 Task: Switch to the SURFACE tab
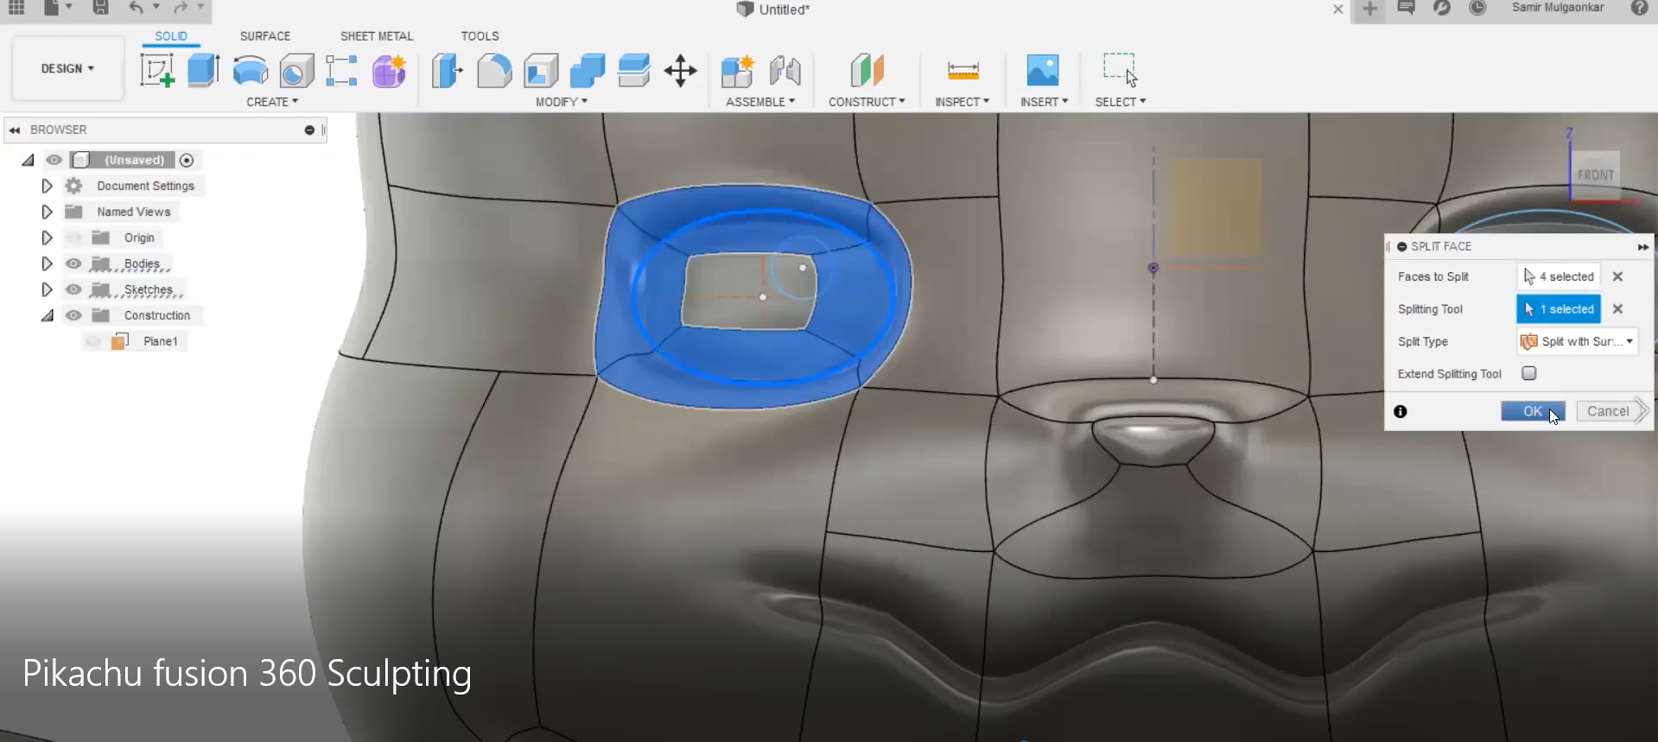pos(265,36)
